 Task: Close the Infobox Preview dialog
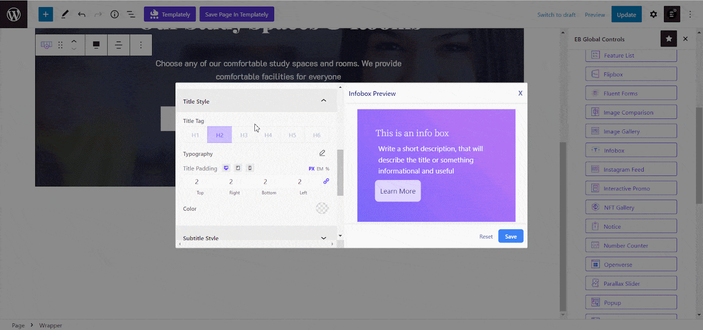pos(520,93)
